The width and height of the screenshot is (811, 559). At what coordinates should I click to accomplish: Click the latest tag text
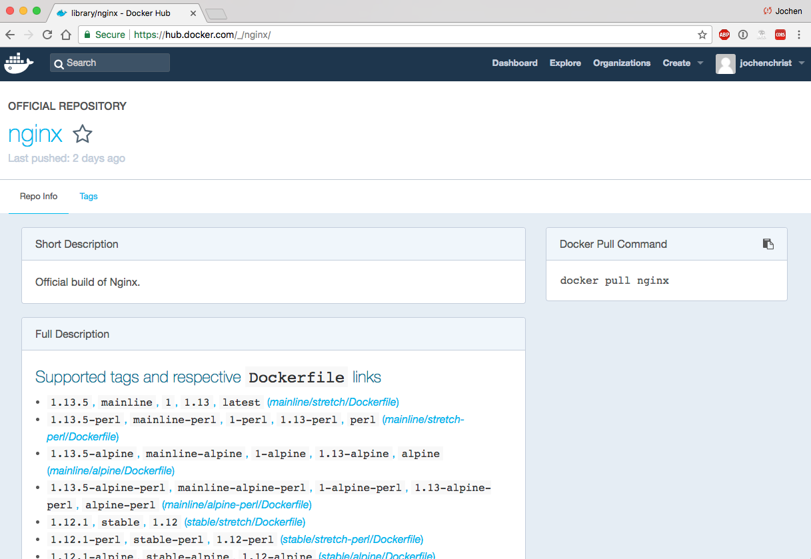(x=241, y=402)
